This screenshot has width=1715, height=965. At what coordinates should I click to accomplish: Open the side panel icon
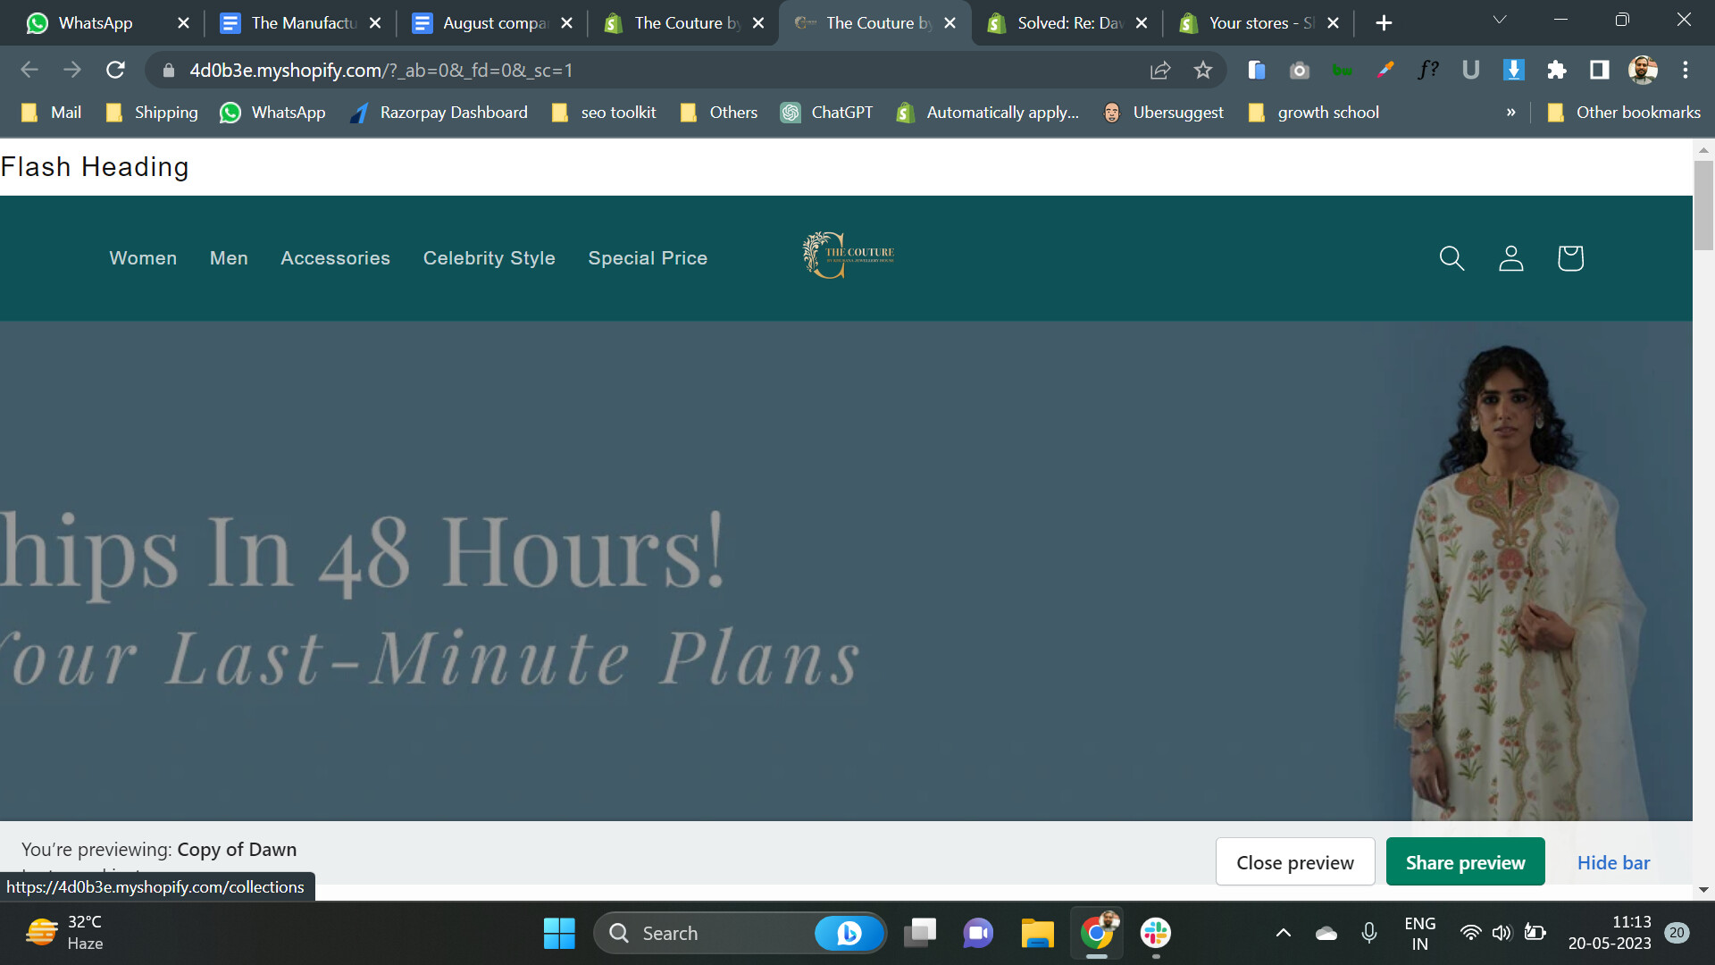pos(1600,70)
